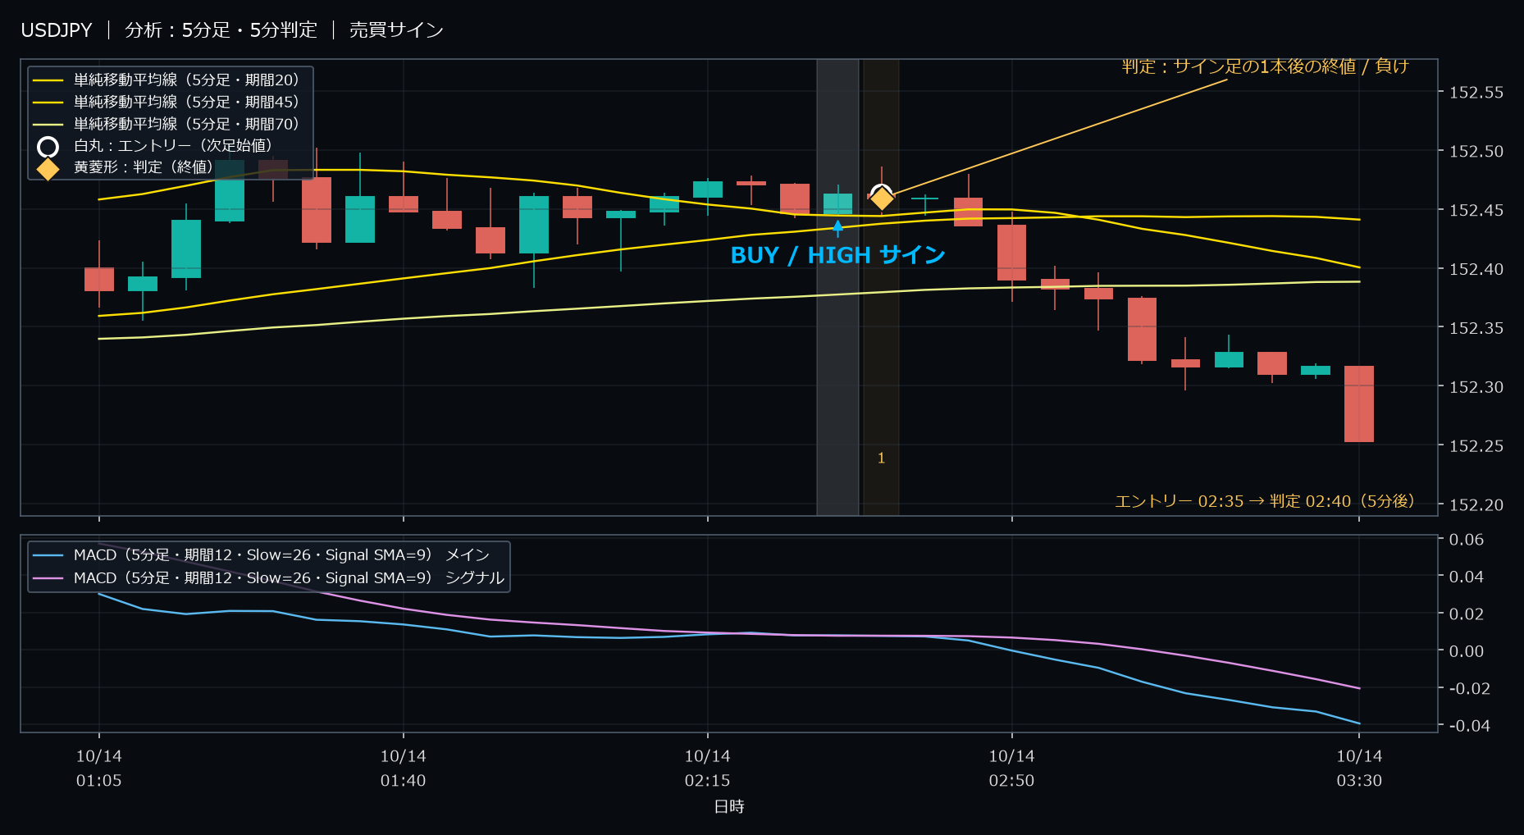Viewport: 1524px width, 835px height.
Task: Click the 0.02 MACD axis label
Action: (x=1467, y=614)
